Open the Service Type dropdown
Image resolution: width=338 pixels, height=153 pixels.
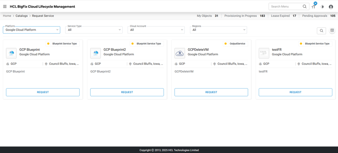click(94, 30)
